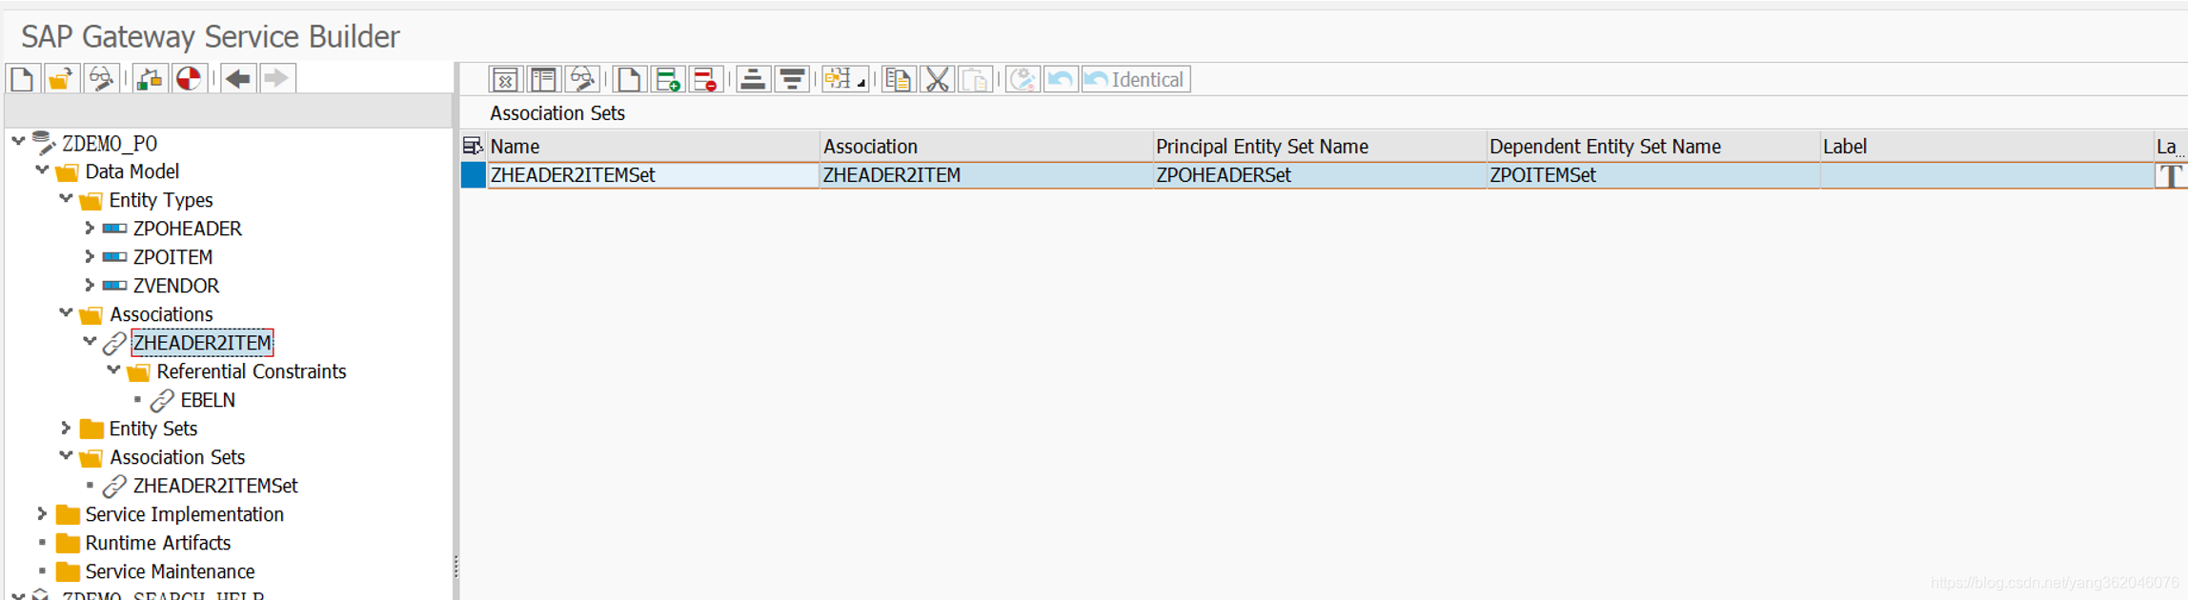
Task: Click the Label column header
Action: click(x=1986, y=146)
